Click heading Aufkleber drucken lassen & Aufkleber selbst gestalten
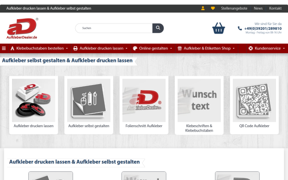 pyautogui.click(x=74, y=162)
